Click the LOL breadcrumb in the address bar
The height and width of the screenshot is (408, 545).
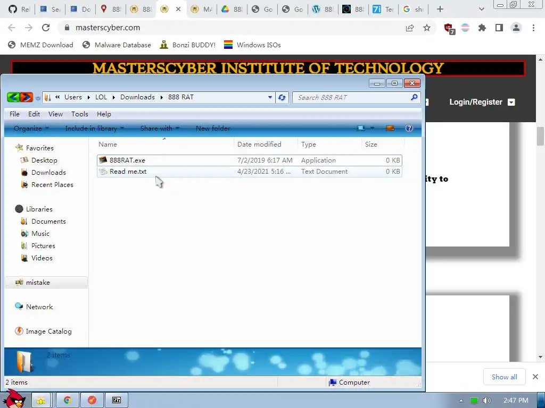[x=101, y=97]
